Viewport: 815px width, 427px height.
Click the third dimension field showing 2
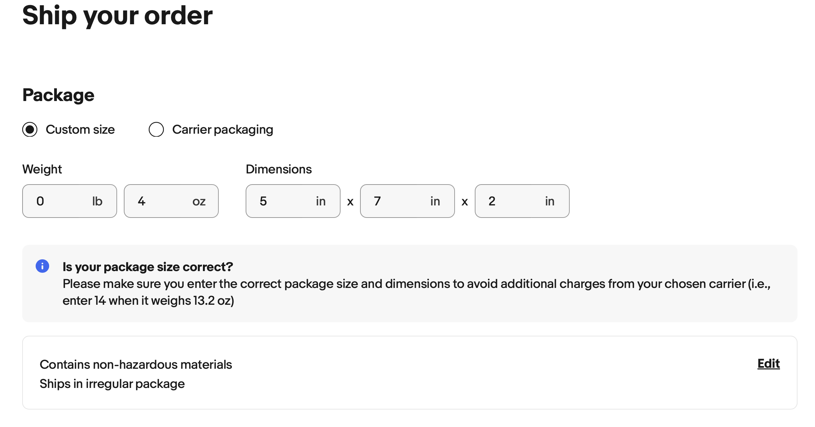[x=522, y=201]
